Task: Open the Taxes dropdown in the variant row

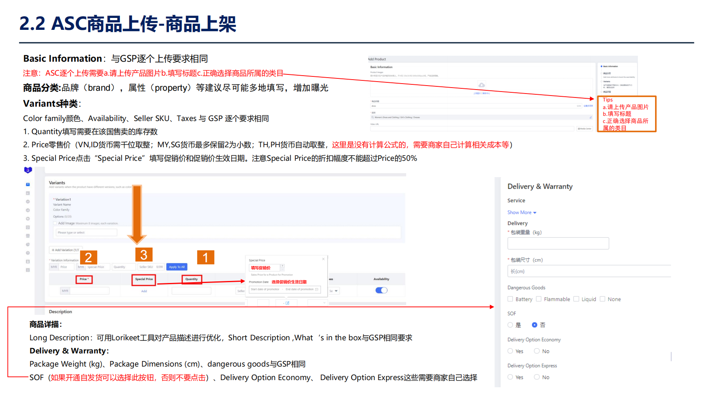Action: click(x=334, y=291)
